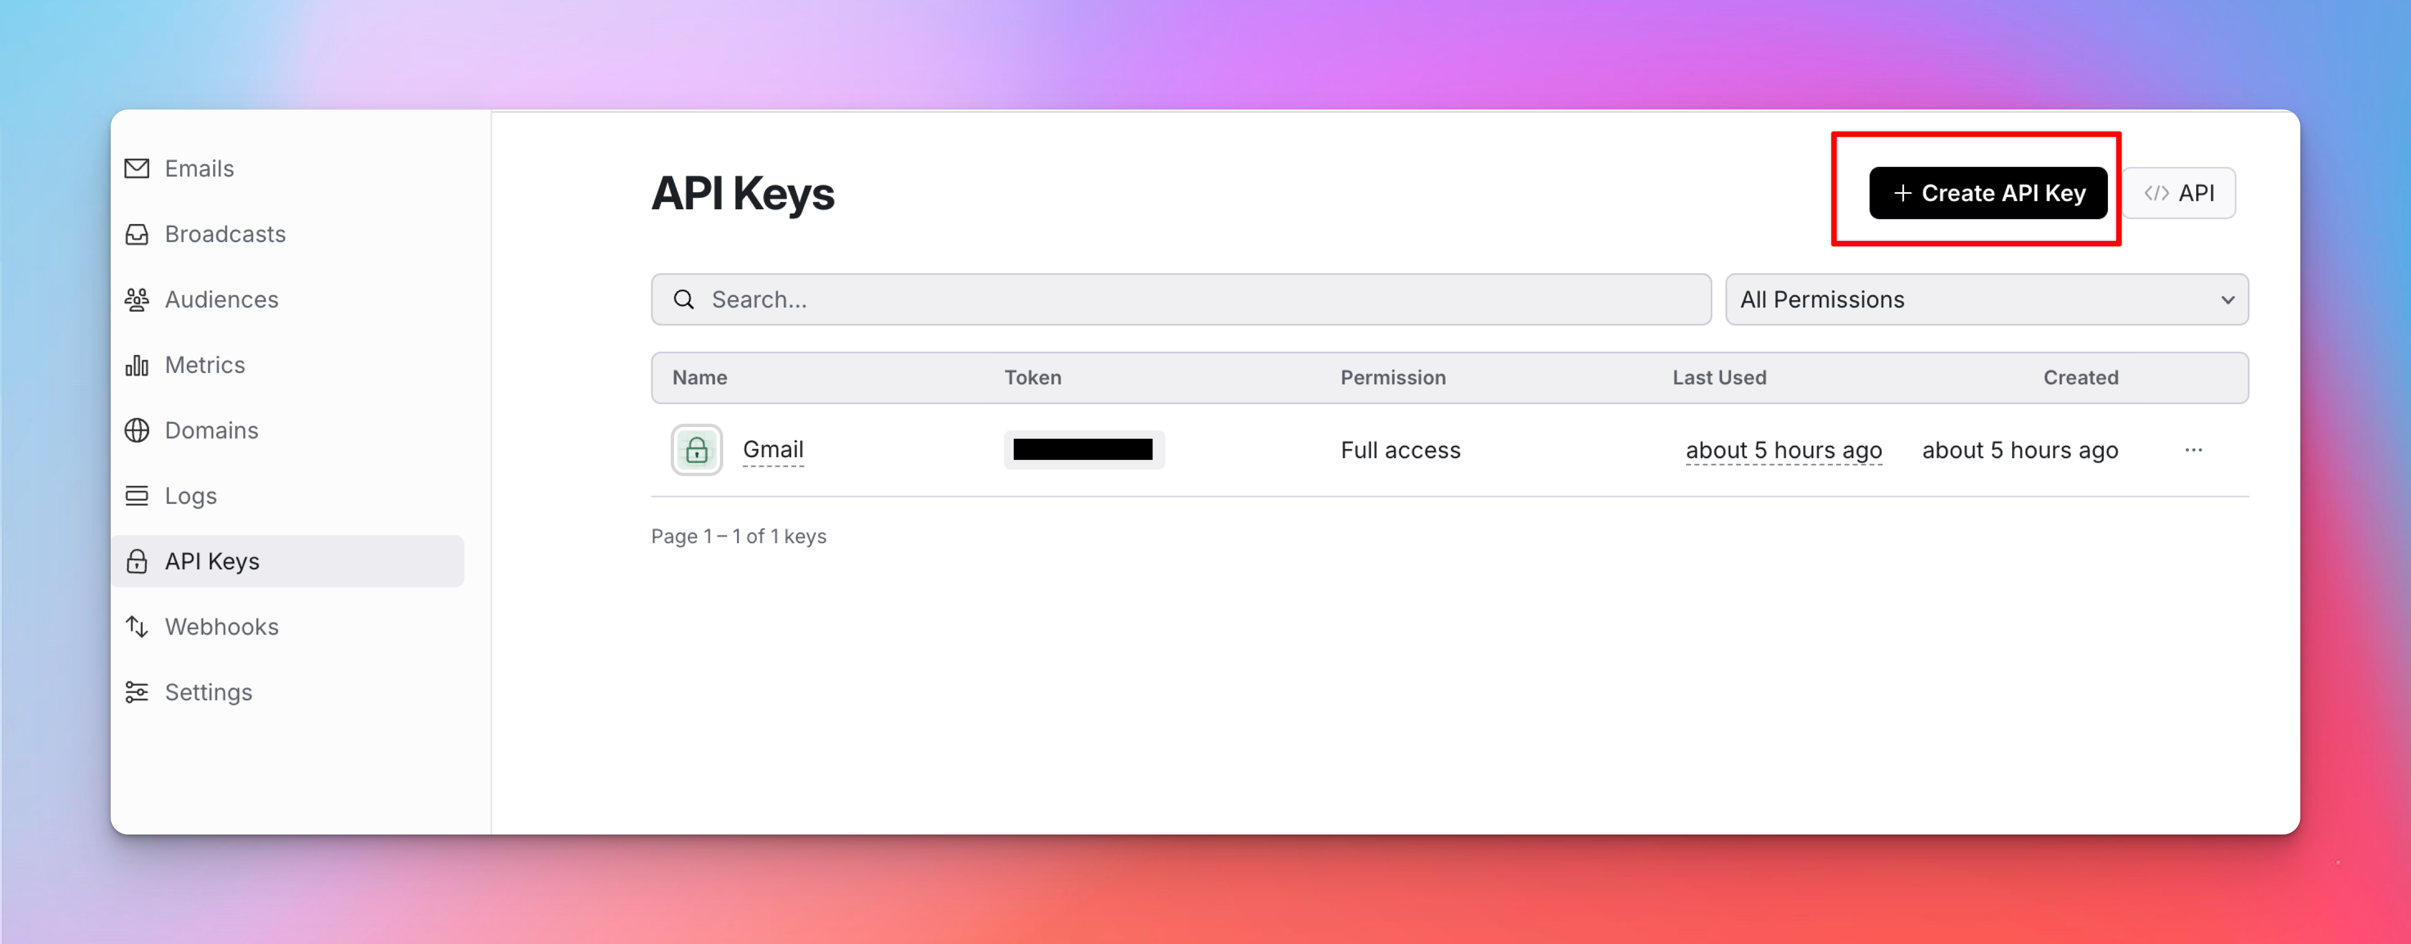
Task: Open the Metrics bar chart icon
Action: [136, 365]
